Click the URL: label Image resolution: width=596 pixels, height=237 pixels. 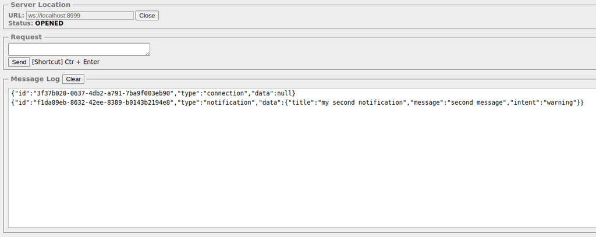click(16, 16)
